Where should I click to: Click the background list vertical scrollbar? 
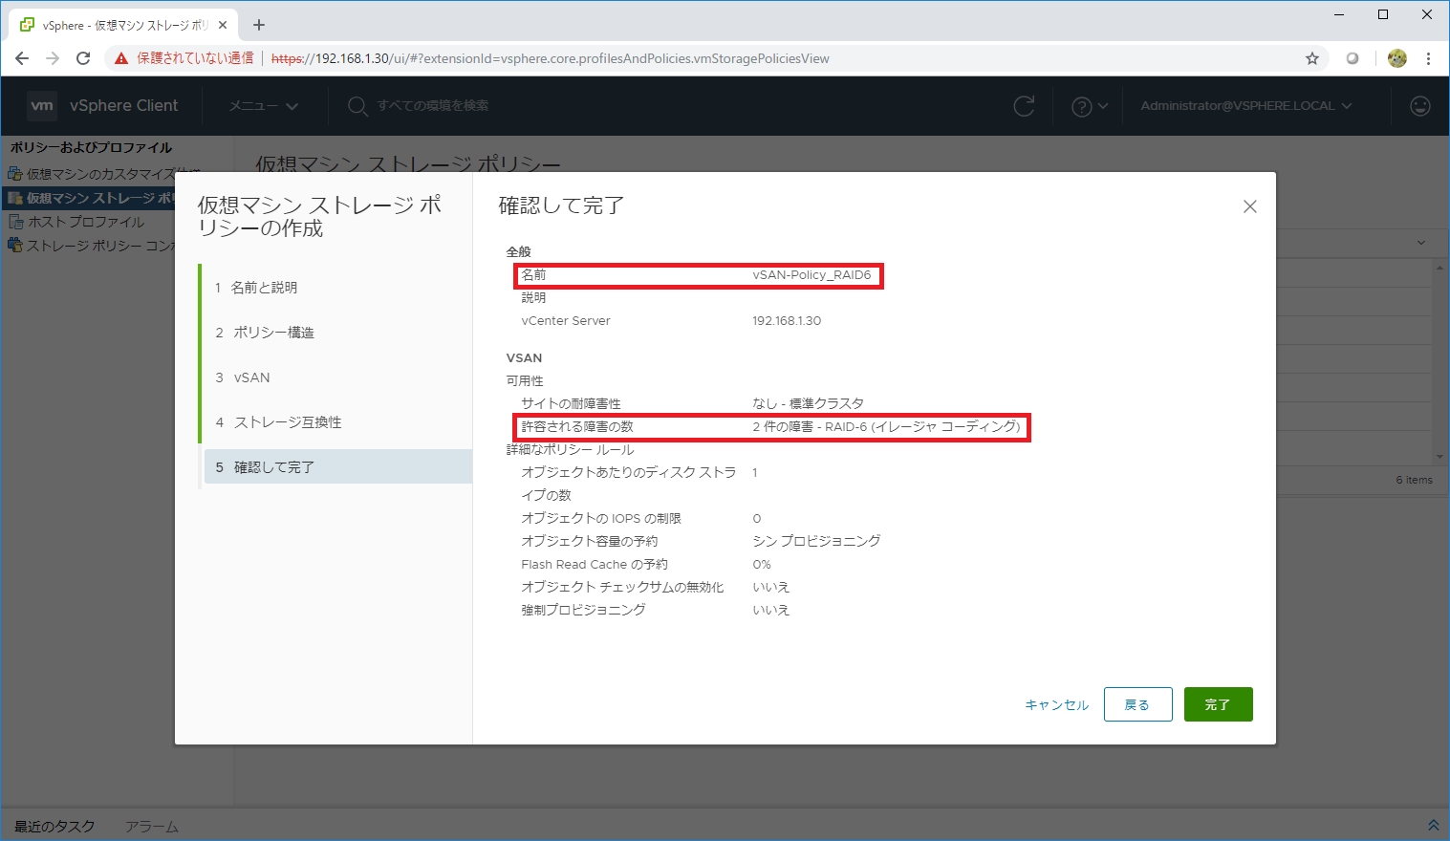click(x=1440, y=363)
